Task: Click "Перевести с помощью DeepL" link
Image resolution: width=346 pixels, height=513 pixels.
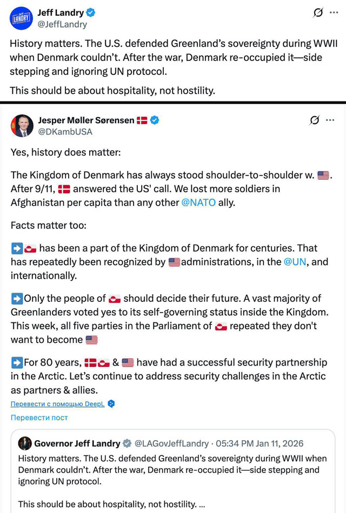Action: [x=58, y=404]
